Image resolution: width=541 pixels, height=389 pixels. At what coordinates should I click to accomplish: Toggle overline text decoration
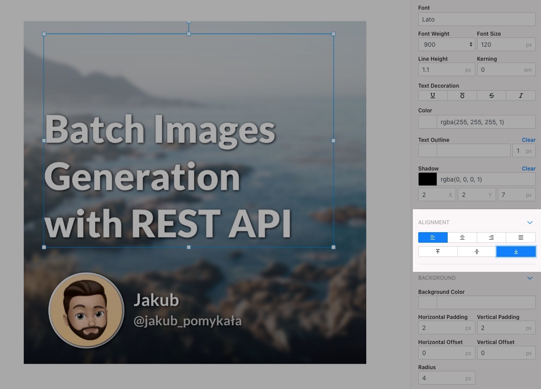coord(462,96)
